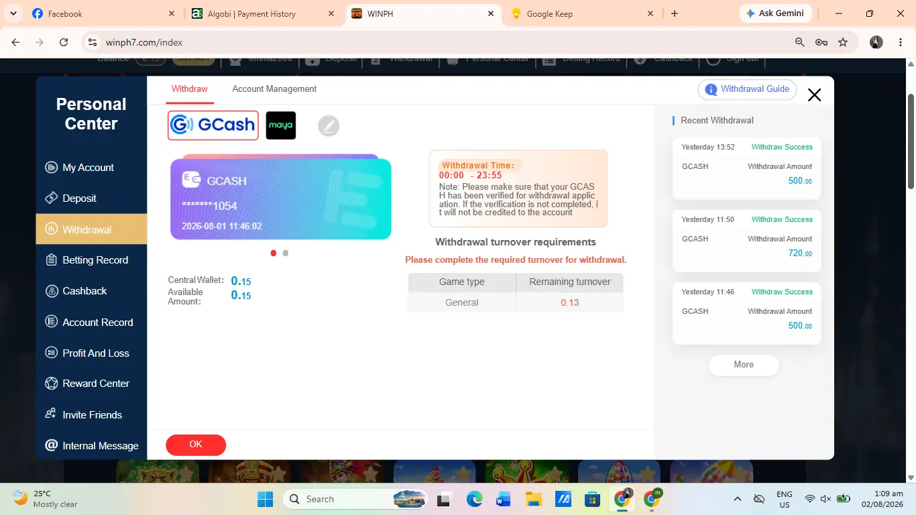Reload the page with the refresh icon
The image size is (916, 515).
tap(64, 42)
